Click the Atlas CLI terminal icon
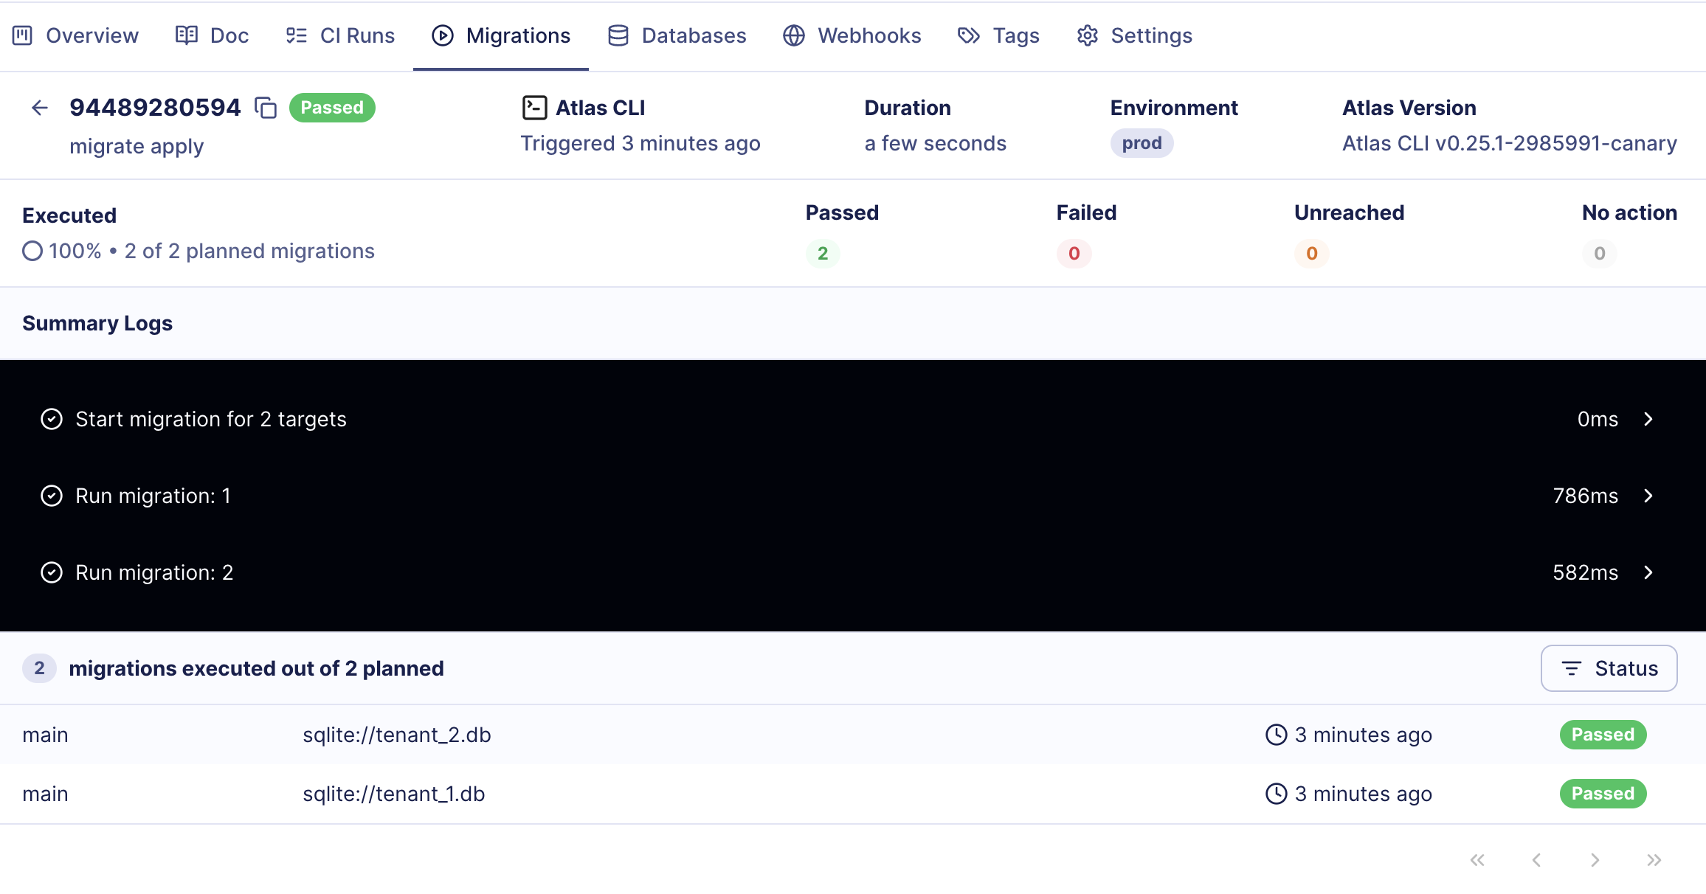The image size is (1706, 894). click(534, 107)
